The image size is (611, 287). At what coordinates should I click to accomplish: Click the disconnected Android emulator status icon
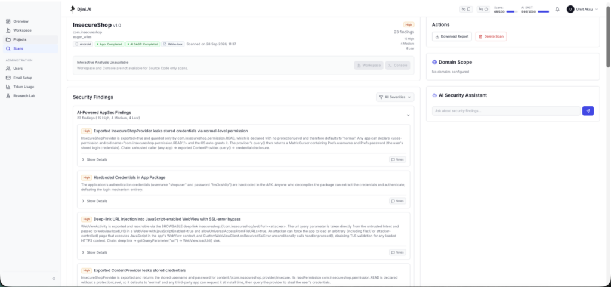point(483,9)
